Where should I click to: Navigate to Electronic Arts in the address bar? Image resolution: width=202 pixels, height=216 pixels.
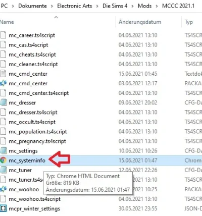(x=75, y=6)
